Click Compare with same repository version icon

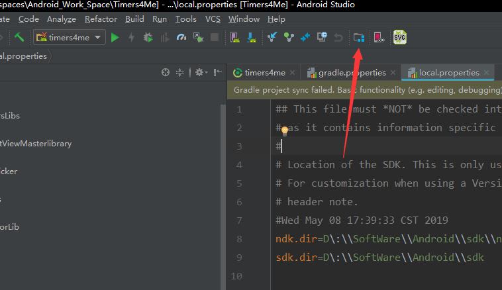click(305, 38)
